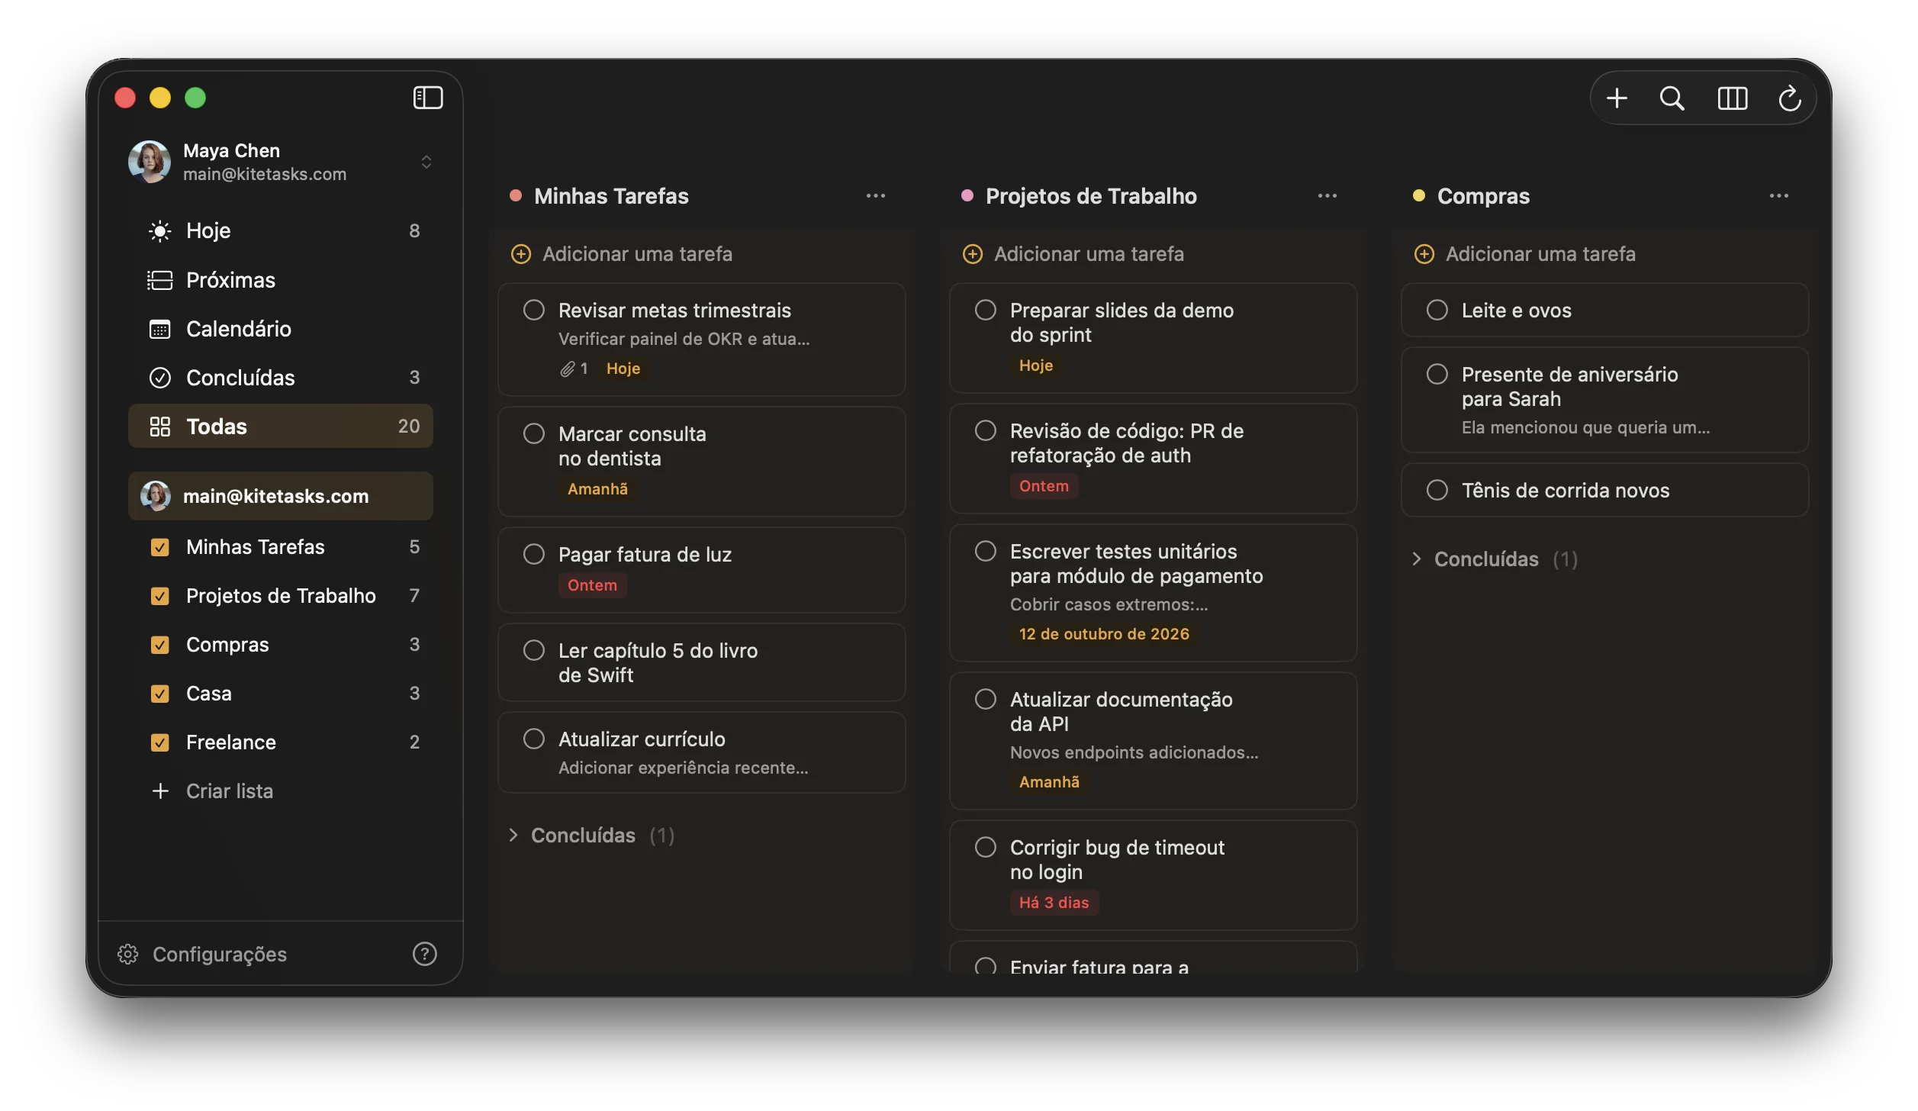This screenshot has height=1111, width=1918.
Task: Click the plus icon in top toolbar
Action: 1617,98
